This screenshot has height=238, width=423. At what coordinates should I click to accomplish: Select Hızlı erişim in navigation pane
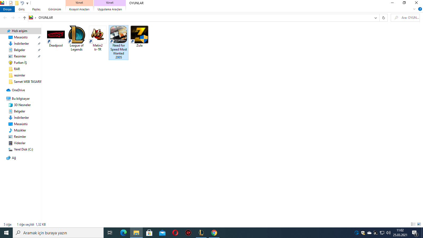point(21,31)
